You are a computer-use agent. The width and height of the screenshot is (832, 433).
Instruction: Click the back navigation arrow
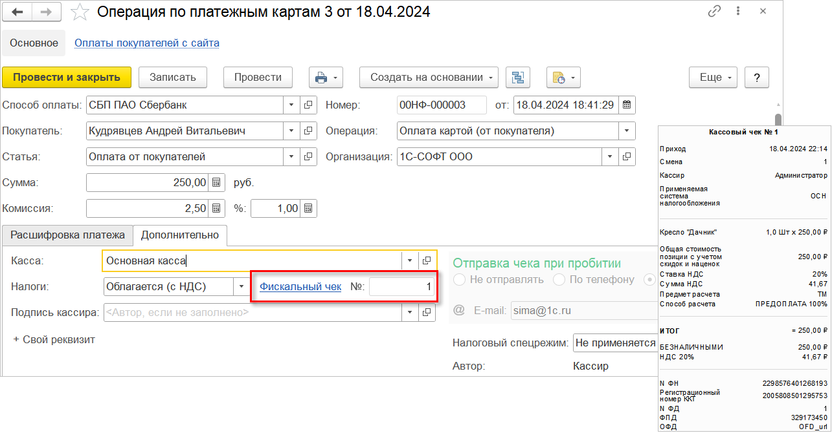click(18, 12)
